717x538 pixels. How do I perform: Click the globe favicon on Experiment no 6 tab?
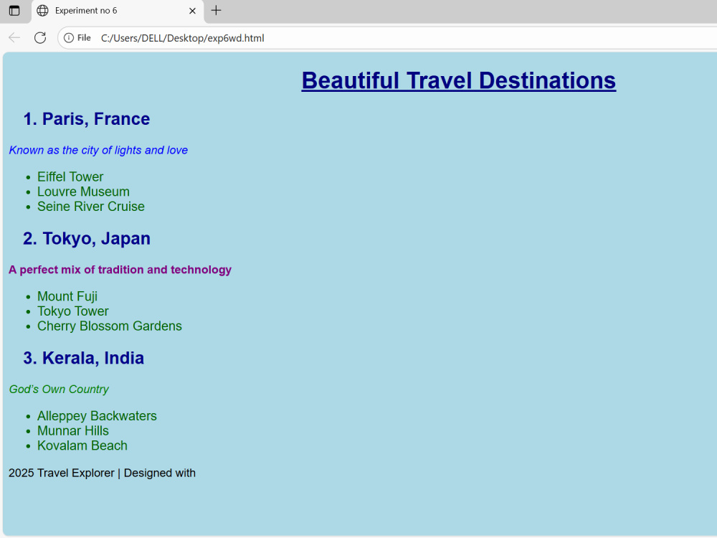point(42,11)
